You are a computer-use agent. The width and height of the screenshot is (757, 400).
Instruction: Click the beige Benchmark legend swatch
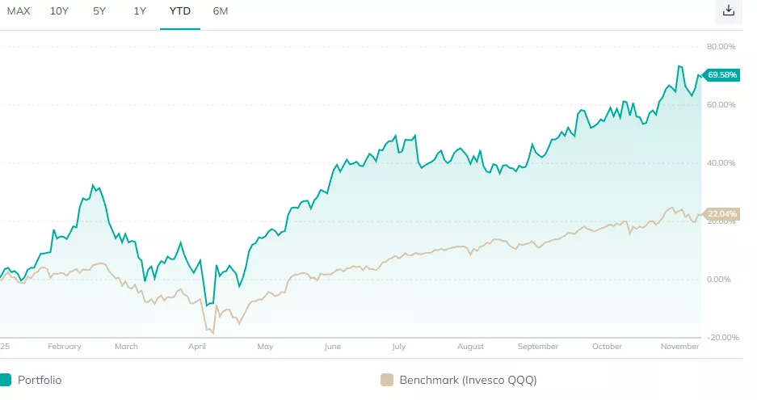[386, 380]
